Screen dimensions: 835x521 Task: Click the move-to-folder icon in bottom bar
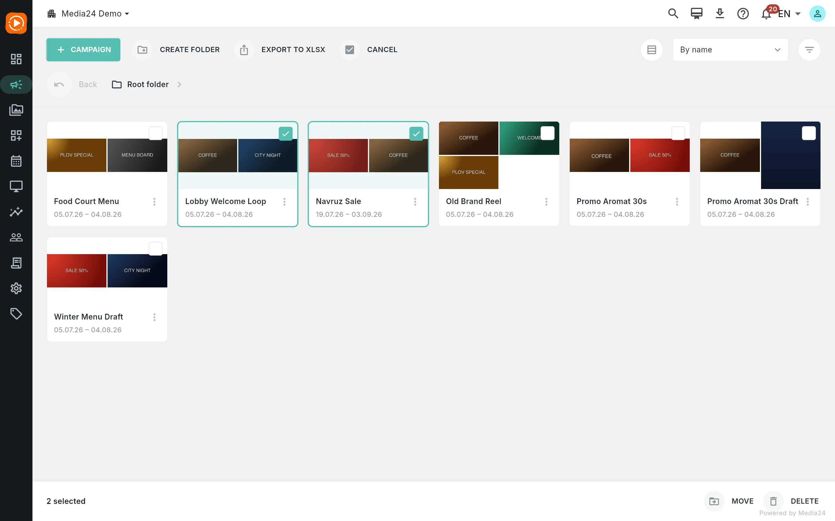pos(714,501)
